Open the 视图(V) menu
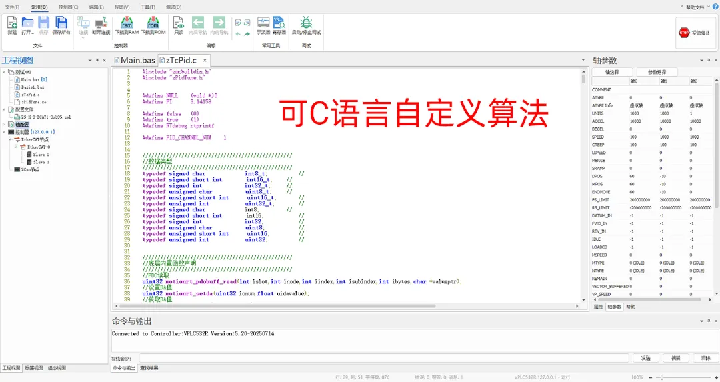Screen dimensions: 720x382 point(122,7)
